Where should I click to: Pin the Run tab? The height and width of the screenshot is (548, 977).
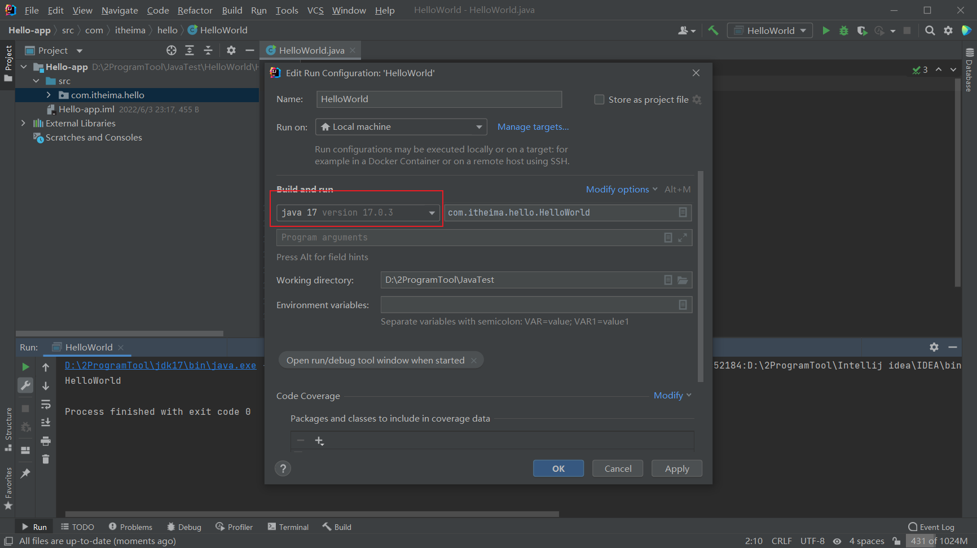[x=25, y=474]
